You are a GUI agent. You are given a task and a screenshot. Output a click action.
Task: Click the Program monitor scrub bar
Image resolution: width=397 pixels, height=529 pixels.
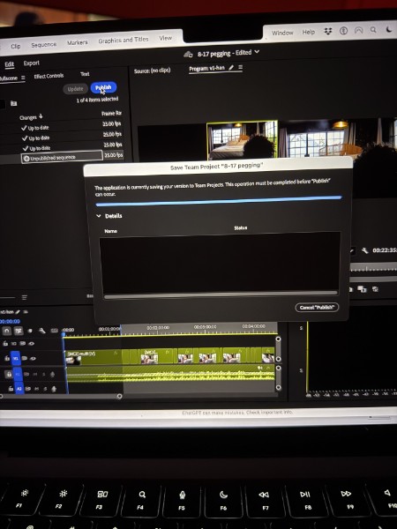coord(373,269)
